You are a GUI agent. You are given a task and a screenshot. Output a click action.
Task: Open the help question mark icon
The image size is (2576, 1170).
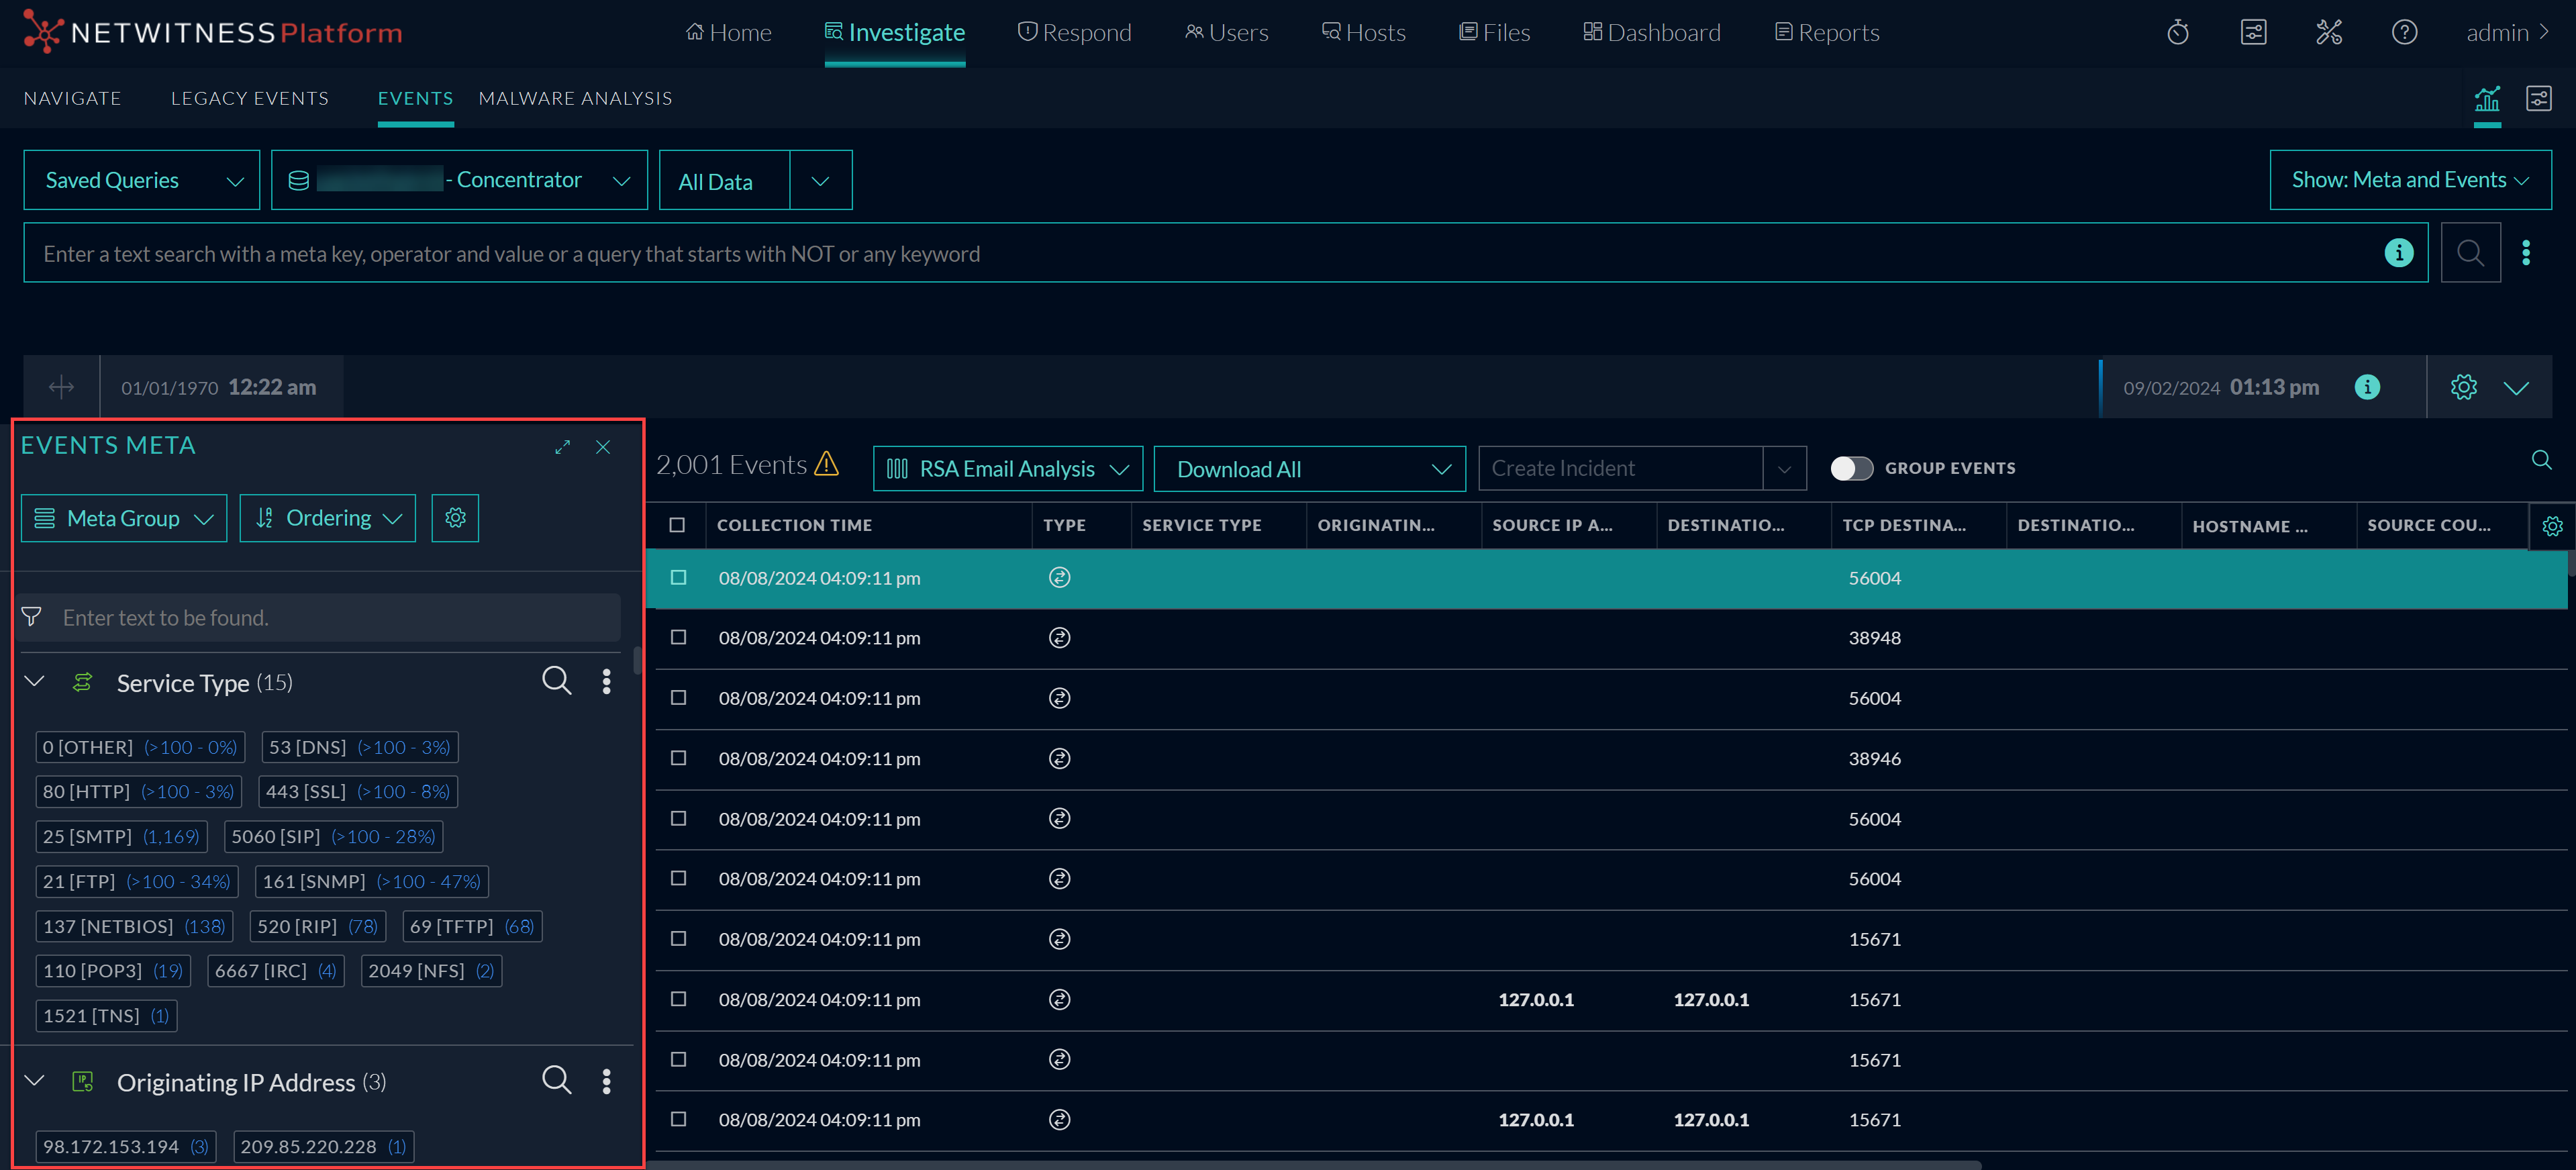pos(2404,33)
